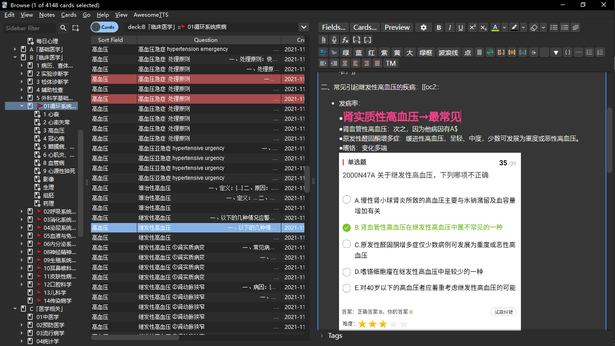The image size is (615, 346).
Task: Click the outdent icon in bottom toolbar row
Action: click(334, 63)
